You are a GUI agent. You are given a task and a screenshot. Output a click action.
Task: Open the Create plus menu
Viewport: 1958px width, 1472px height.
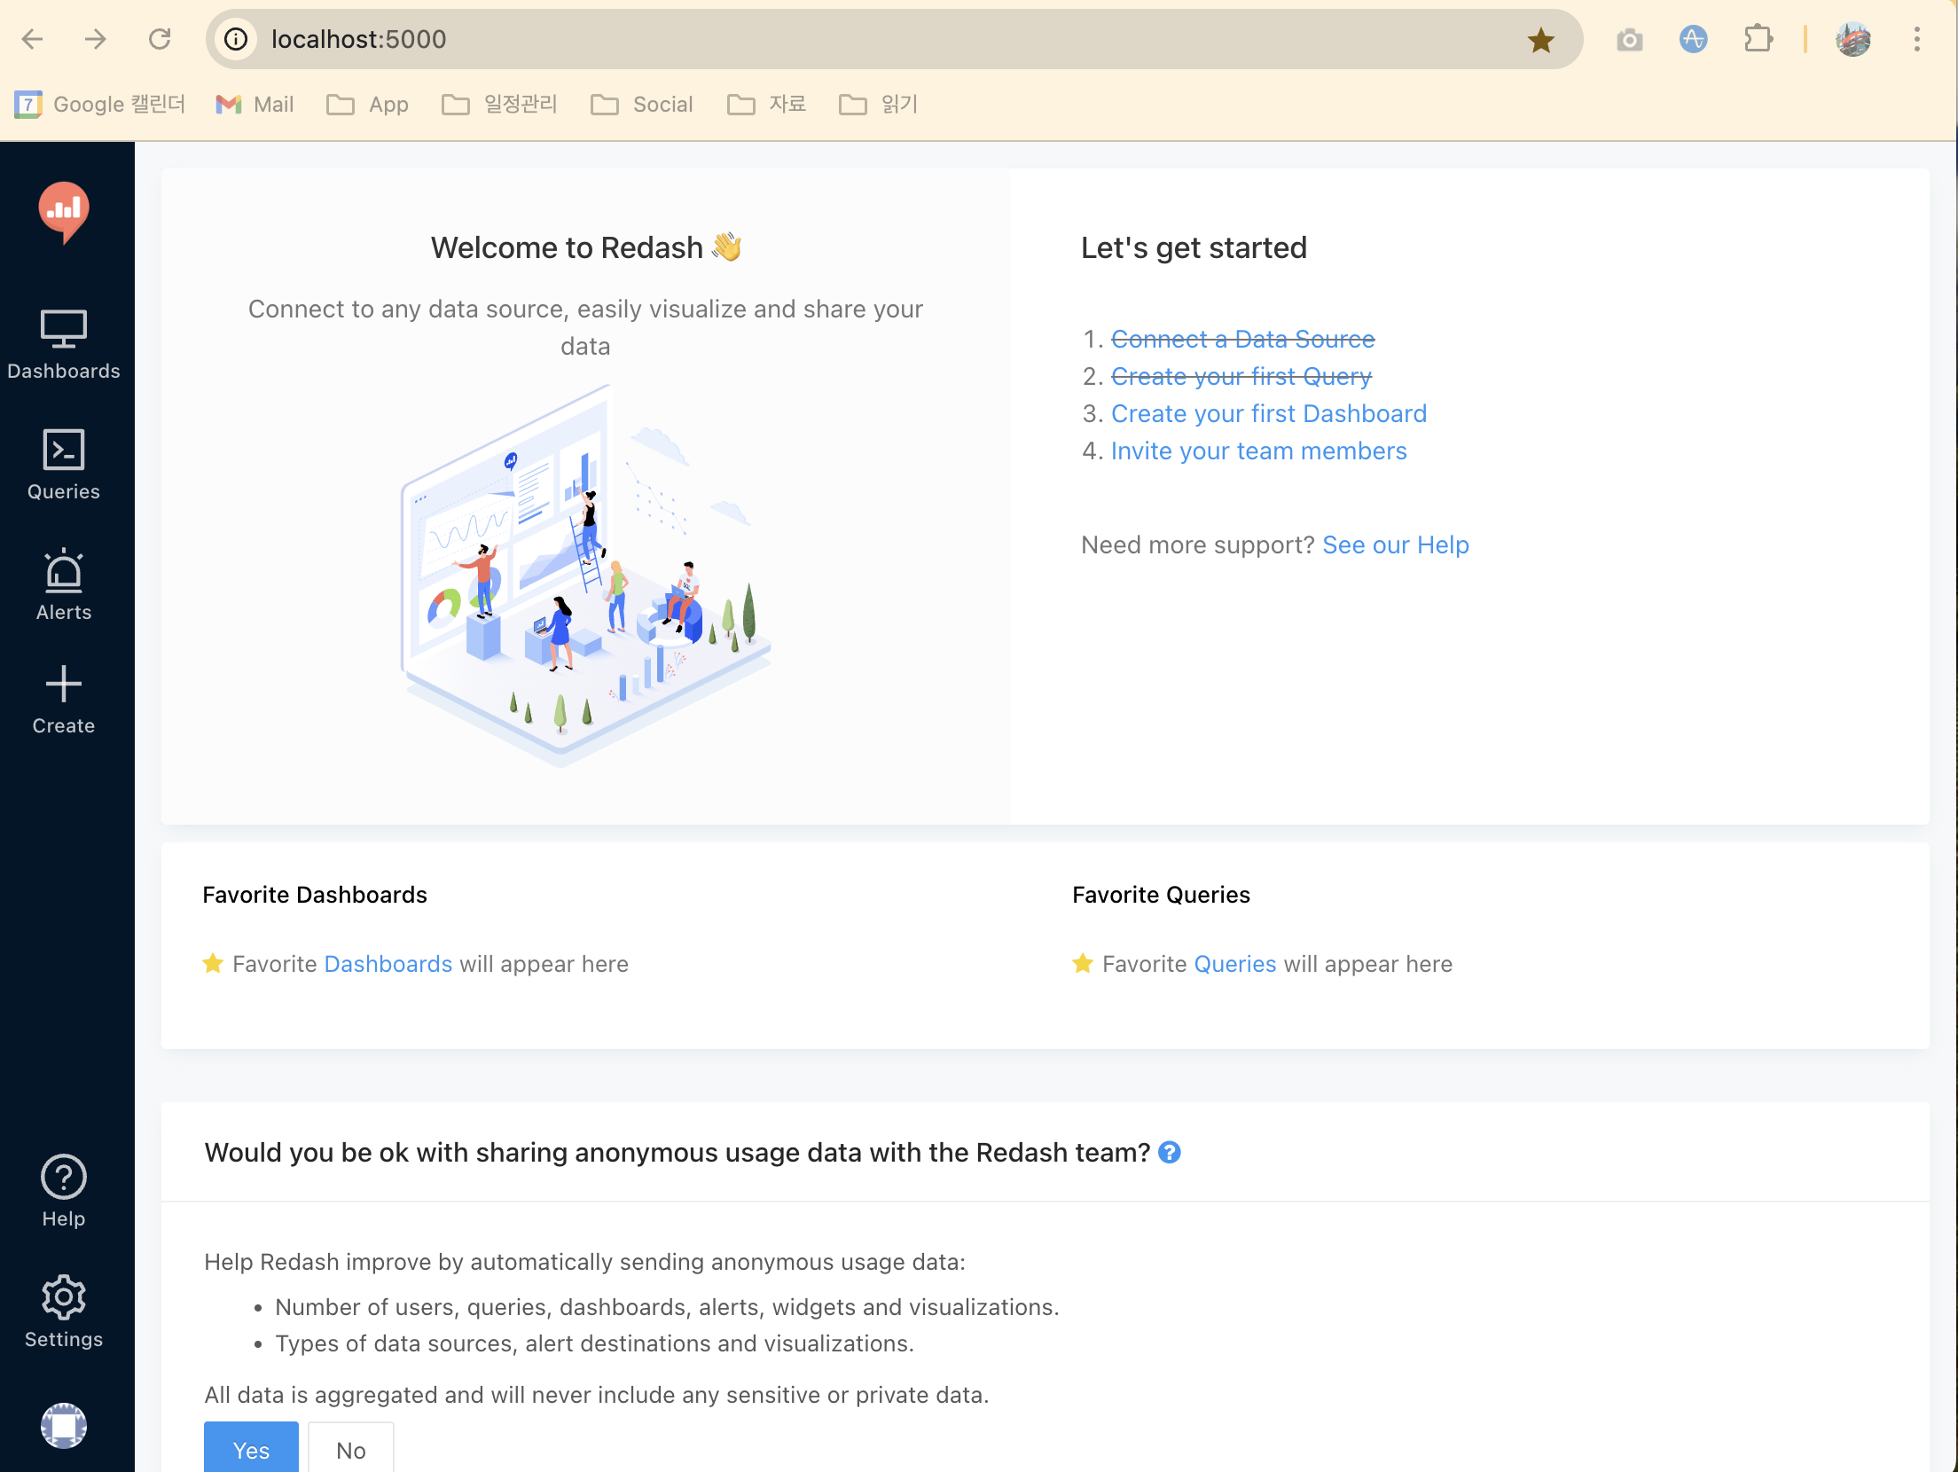click(x=64, y=701)
